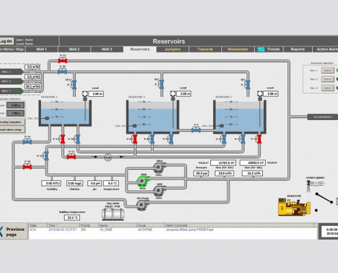Screen dimensions: 338x273
Task: Open the yellow generator icon
Action: [294, 207]
